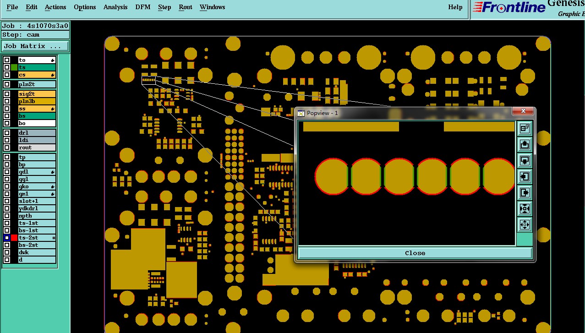This screenshot has width=585, height=333.
Task: Show the 'sig2t' layer via its checkbox
Action: [7, 94]
